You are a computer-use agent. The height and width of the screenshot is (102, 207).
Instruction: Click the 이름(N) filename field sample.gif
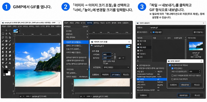[x=177, y=28]
